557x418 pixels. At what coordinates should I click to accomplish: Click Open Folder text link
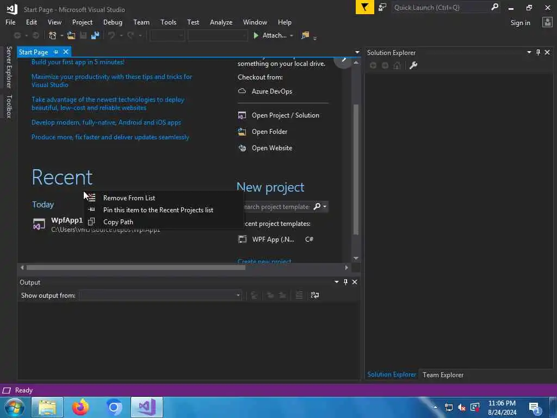pos(269,132)
